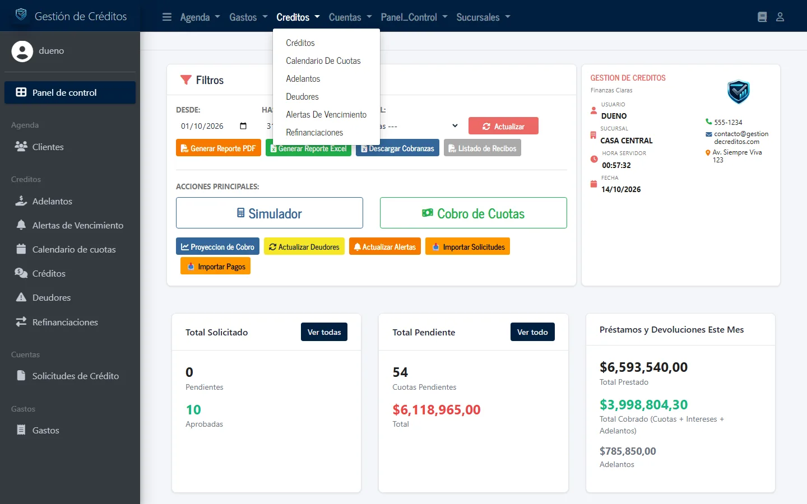Screen dimensions: 807x504
Task: Open the calendar picker in DESDE field
Action: pos(243,126)
